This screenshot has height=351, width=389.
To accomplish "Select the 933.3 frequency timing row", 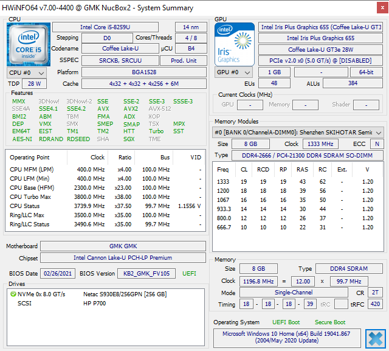I will coord(298,209).
